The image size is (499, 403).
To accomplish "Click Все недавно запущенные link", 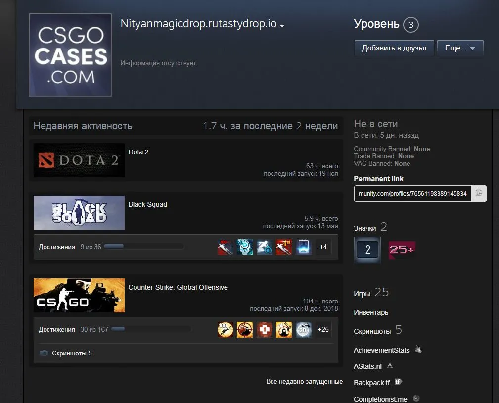I will tap(304, 381).
